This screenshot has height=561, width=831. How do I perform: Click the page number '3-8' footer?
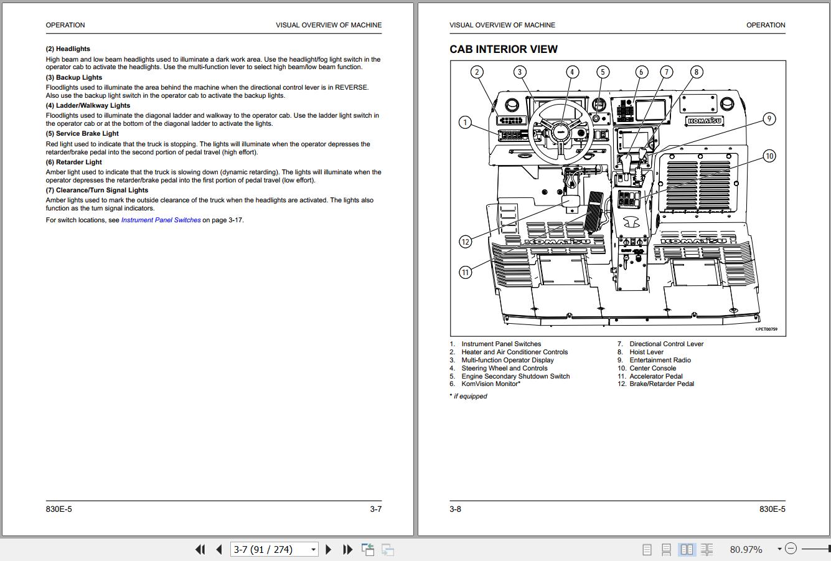coord(456,509)
